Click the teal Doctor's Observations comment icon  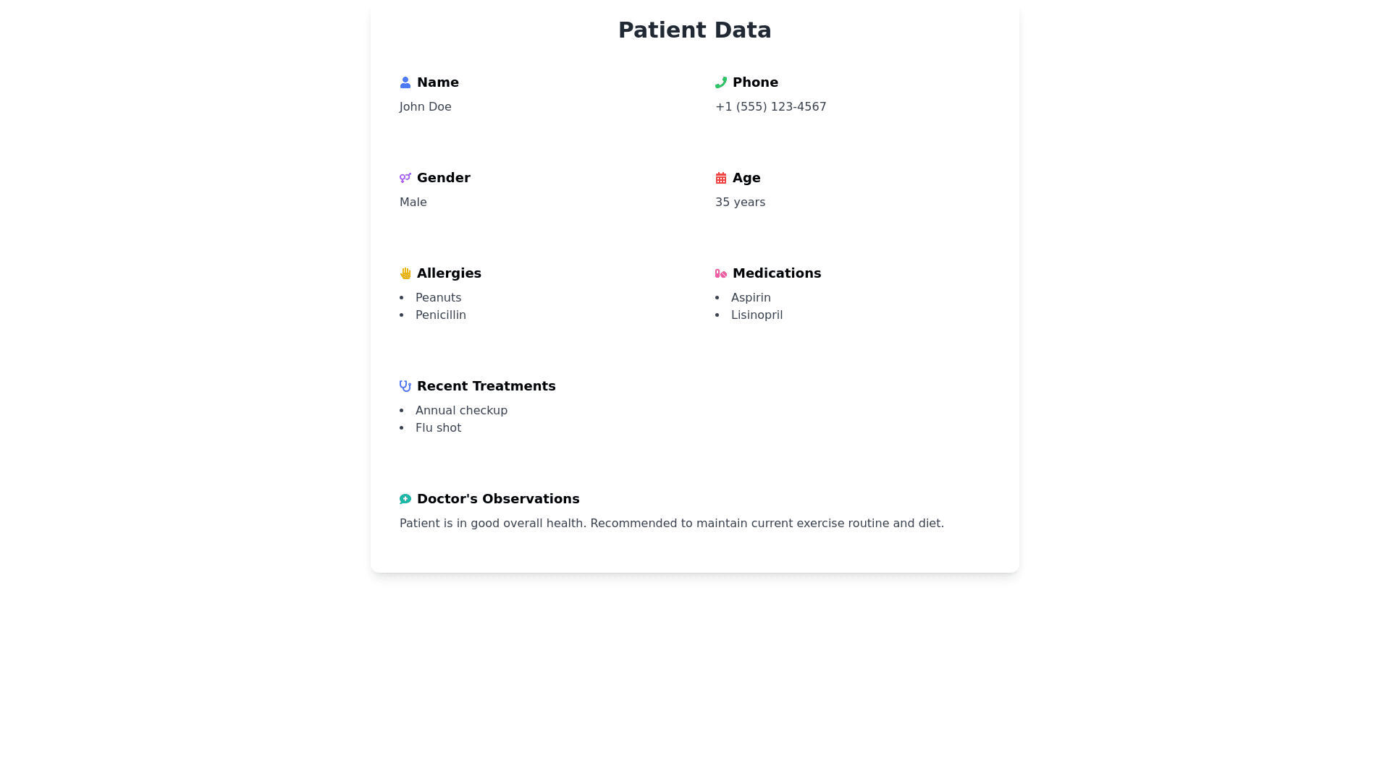coord(405,499)
